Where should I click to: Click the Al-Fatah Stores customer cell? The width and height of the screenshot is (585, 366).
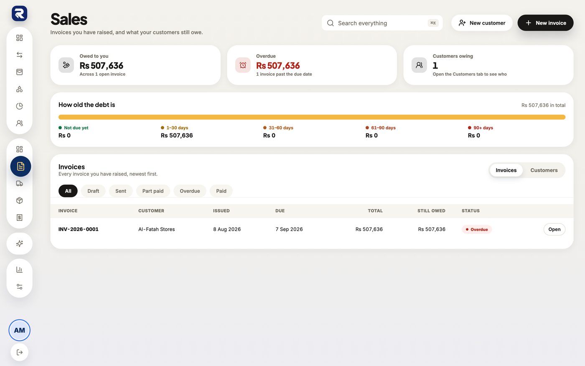pos(157,229)
